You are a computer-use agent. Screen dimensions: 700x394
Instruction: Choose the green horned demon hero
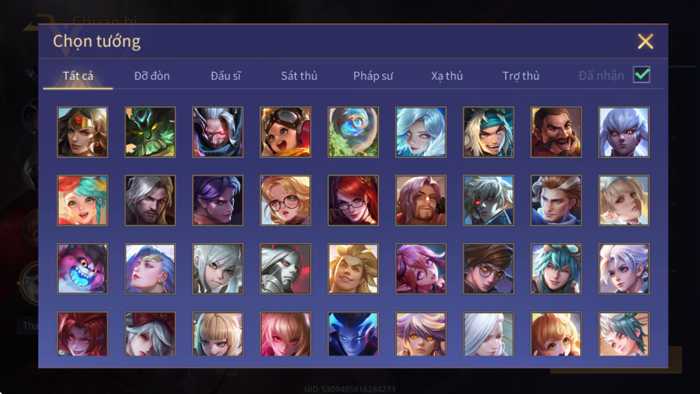click(150, 132)
